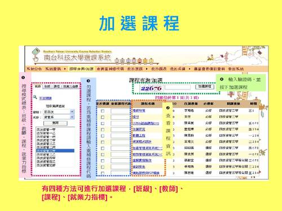Select 四技資管四乙 in the class list
Image resolution: width=282 pixels, height=211 pixels.
[46, 161]
